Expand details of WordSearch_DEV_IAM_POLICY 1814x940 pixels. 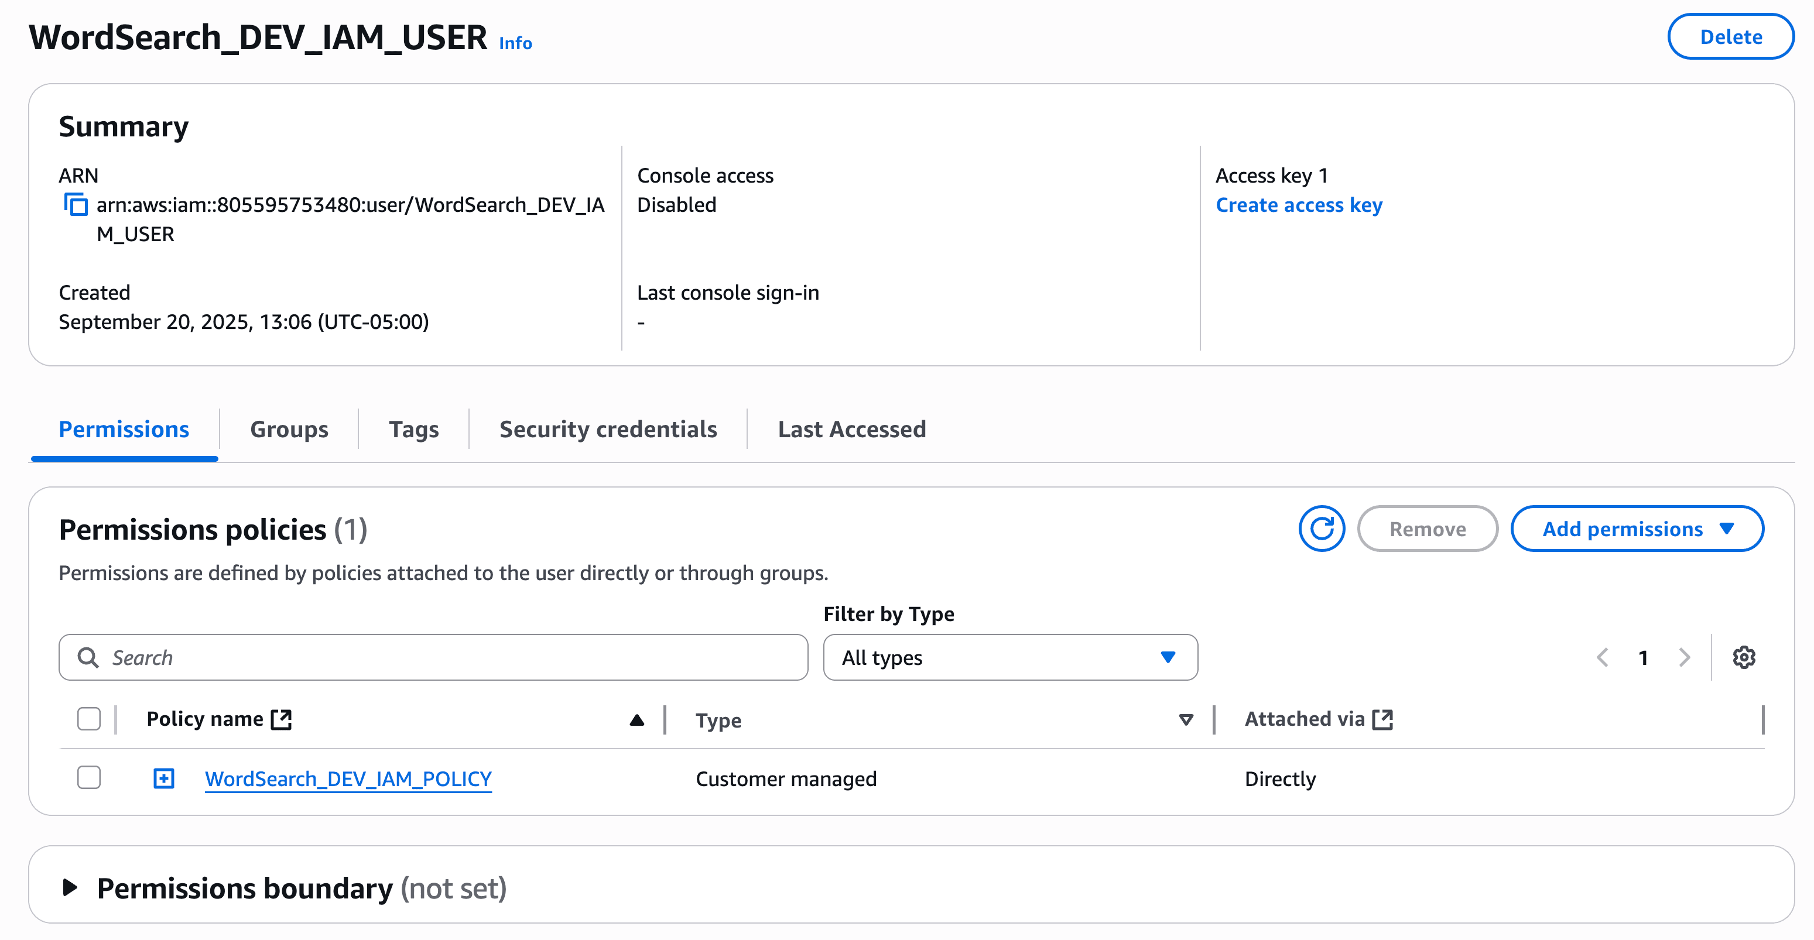click(163, 778)
